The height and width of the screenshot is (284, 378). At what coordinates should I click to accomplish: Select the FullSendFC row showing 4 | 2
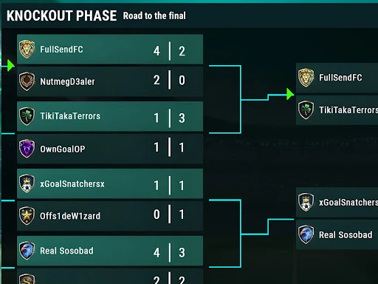(x=110, y=50)
